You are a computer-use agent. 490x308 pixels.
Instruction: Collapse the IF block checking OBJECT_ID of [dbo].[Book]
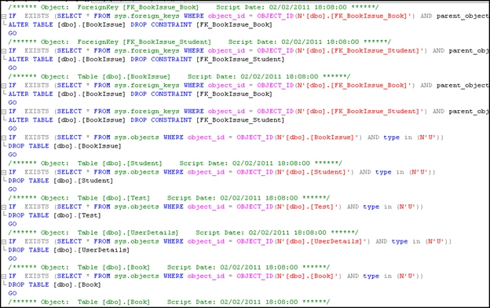coord(4,277)
